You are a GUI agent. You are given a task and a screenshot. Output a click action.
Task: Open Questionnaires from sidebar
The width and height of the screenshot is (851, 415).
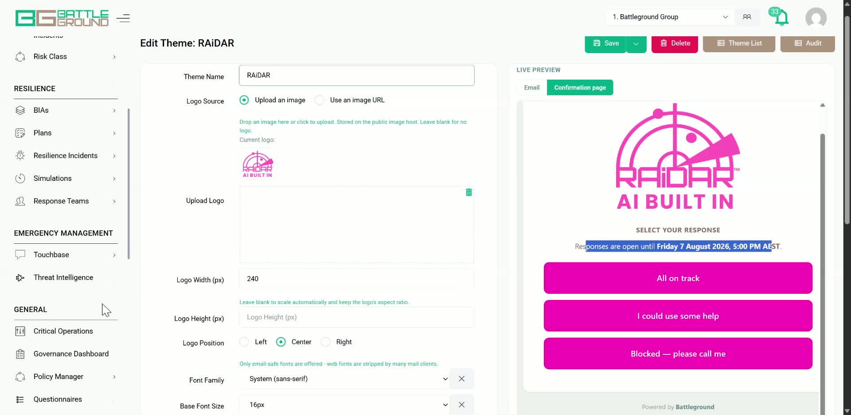(x=58, y=400)
